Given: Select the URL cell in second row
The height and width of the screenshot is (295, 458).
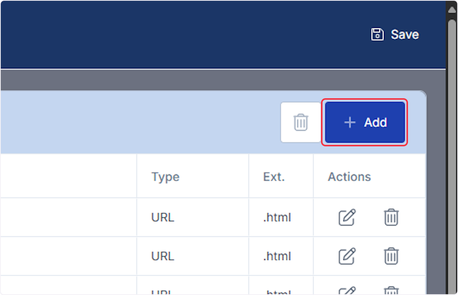Looking at the screenshot, I should tap(193, 256).
